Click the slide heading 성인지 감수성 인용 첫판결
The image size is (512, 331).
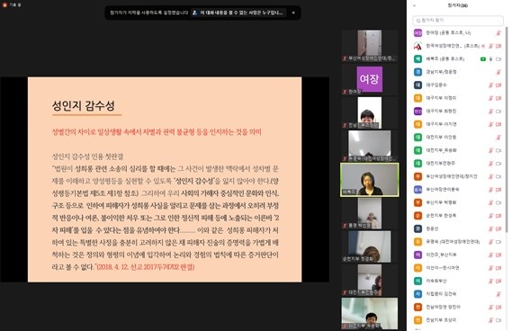[87, 157]
